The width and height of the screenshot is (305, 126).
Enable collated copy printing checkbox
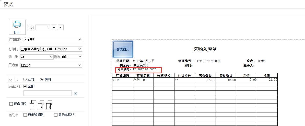pos(11,104)
